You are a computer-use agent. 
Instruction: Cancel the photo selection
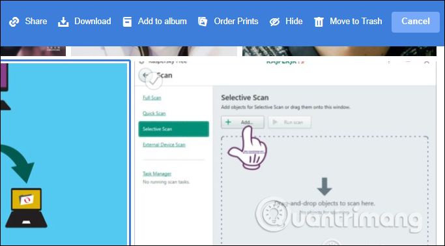(x=416, y=22)
